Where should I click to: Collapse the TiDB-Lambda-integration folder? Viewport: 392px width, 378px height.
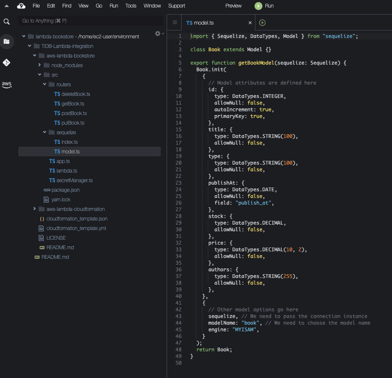[x=30, y=46]
